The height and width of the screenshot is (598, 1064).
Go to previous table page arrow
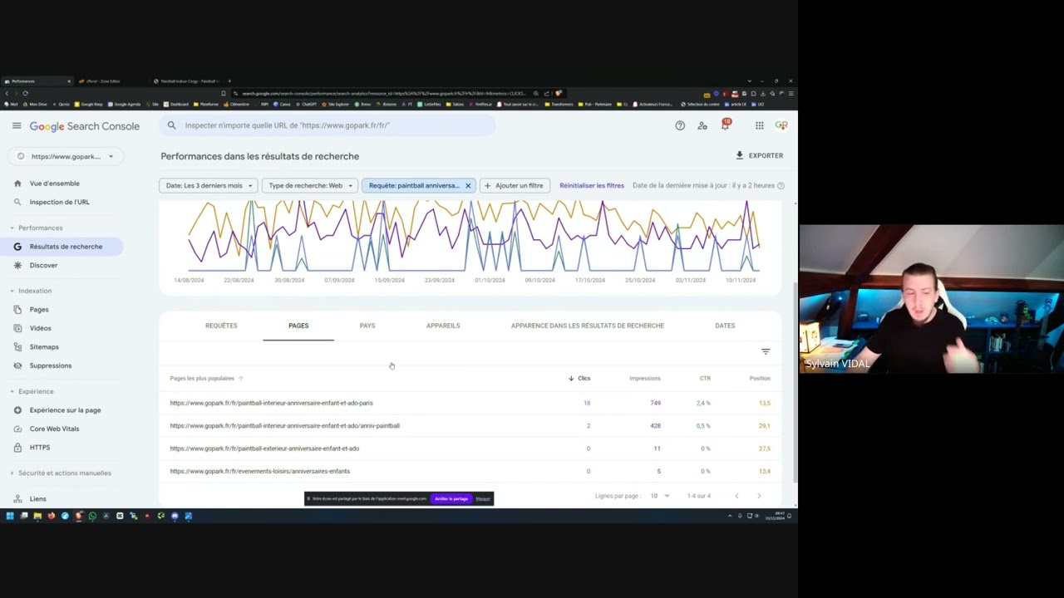736,496
